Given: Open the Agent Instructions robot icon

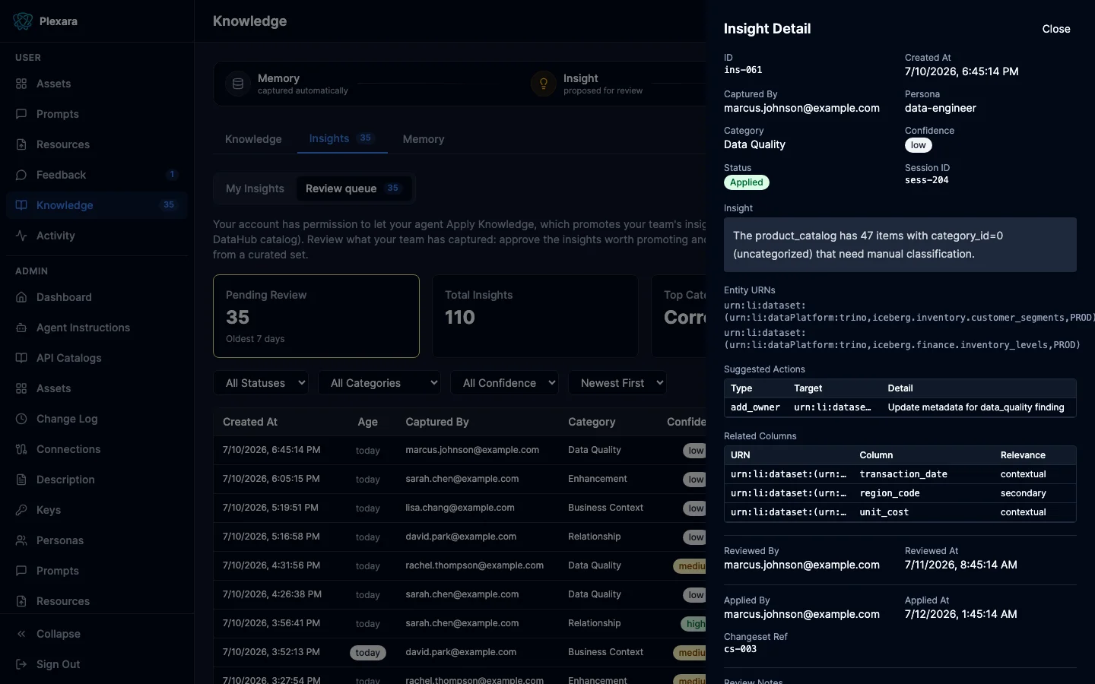Looking at the screenshot, I should coord(21,328).
